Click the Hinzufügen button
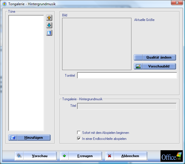 coord(29,138)
